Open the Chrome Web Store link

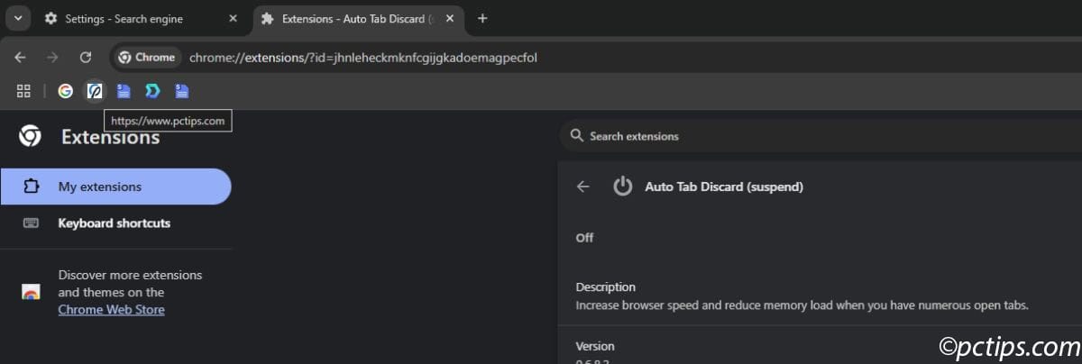pos(111,309)
